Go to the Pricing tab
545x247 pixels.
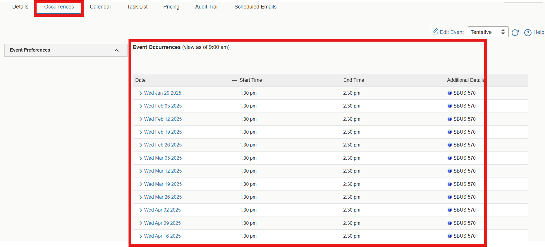(x=171, y=7)
